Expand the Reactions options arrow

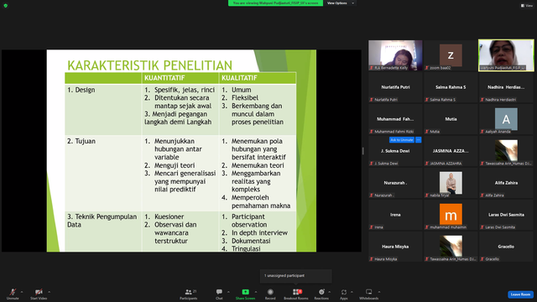330,292
